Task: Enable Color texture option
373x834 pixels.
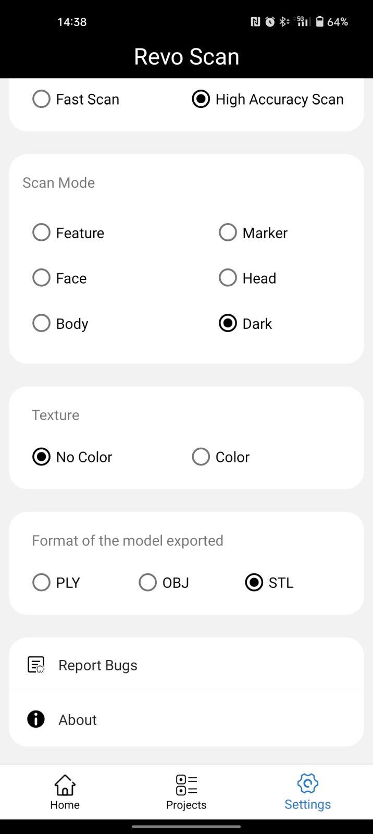Action: point(201,457)
